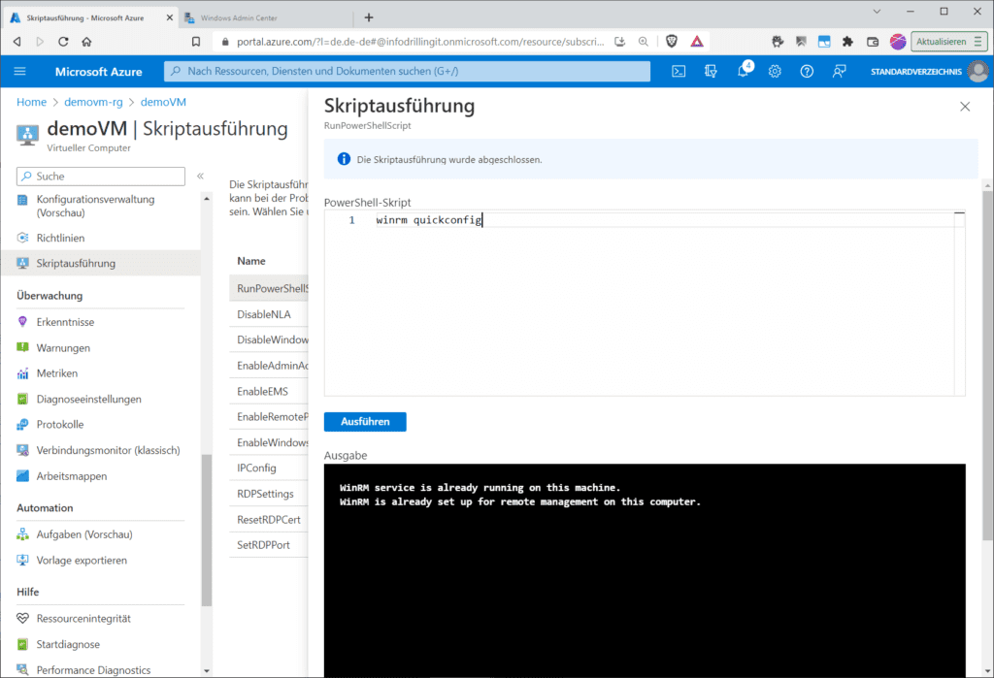Select the SetRDPPort command row
Screen dimensions: 994x678
pos(269,545)
